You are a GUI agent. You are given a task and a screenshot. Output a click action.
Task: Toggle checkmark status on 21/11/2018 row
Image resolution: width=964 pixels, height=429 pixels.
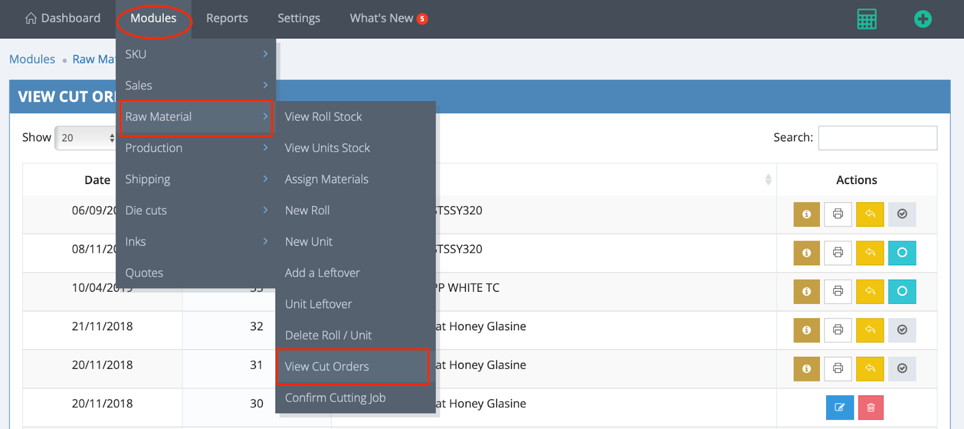(x=902, y=330)
